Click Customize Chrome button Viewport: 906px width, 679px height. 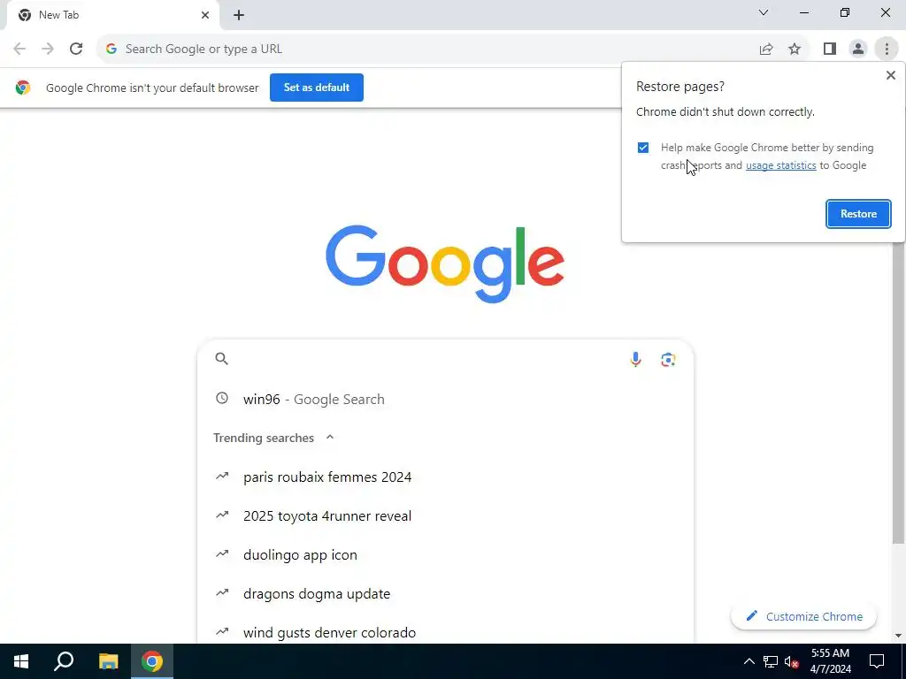(803, 616)
